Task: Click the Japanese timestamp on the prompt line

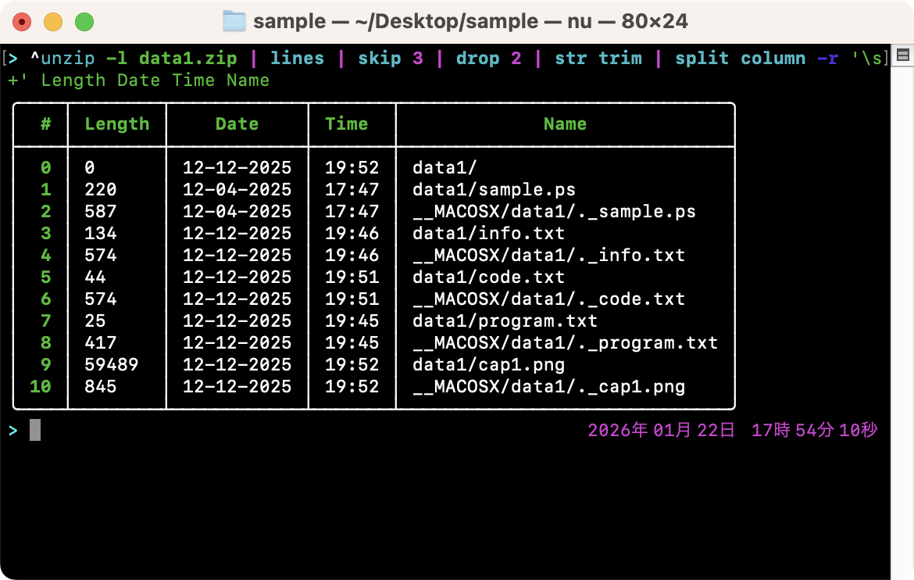Action: pyautogui.click(x=733, y=429)
